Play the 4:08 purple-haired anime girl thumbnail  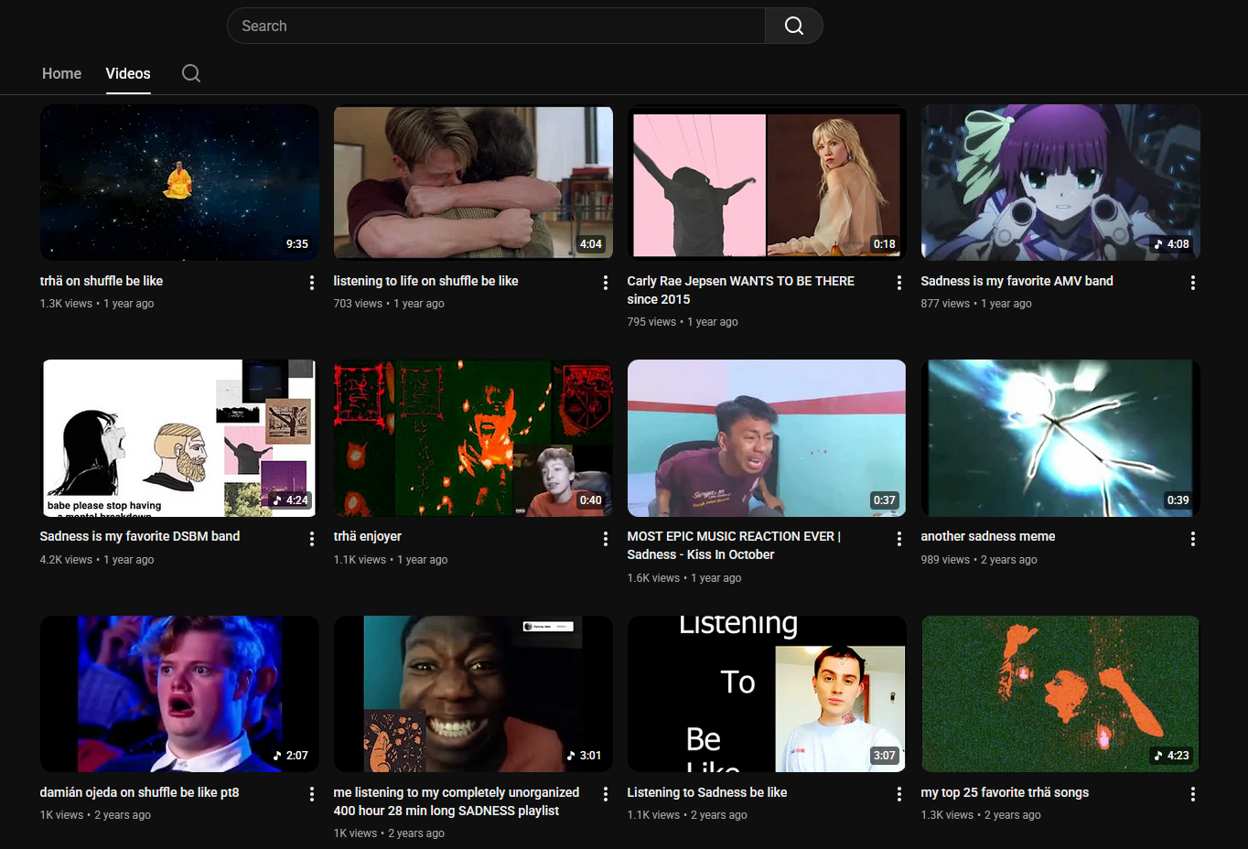[1060, 182]
